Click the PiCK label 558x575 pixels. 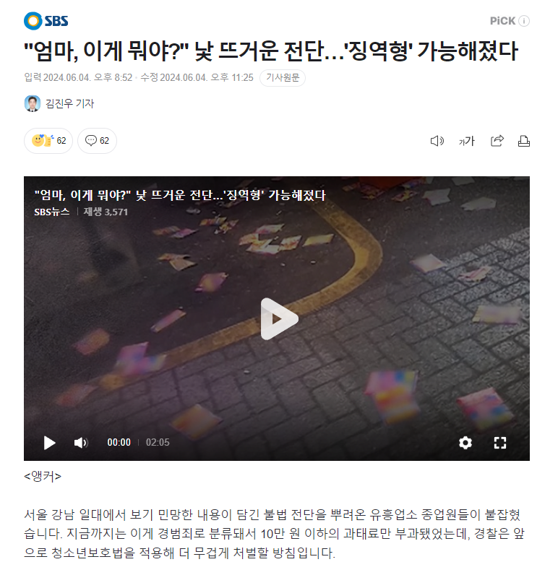502,21
